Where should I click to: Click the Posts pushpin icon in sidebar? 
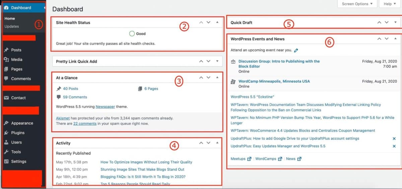[6, 50]
